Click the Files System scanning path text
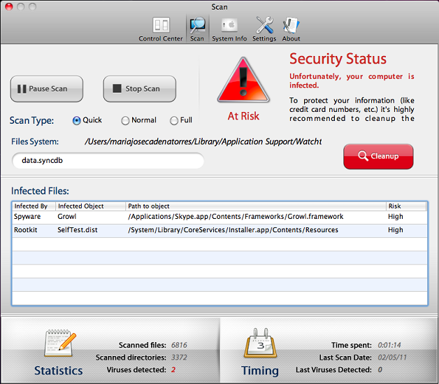 click(203, 142)
